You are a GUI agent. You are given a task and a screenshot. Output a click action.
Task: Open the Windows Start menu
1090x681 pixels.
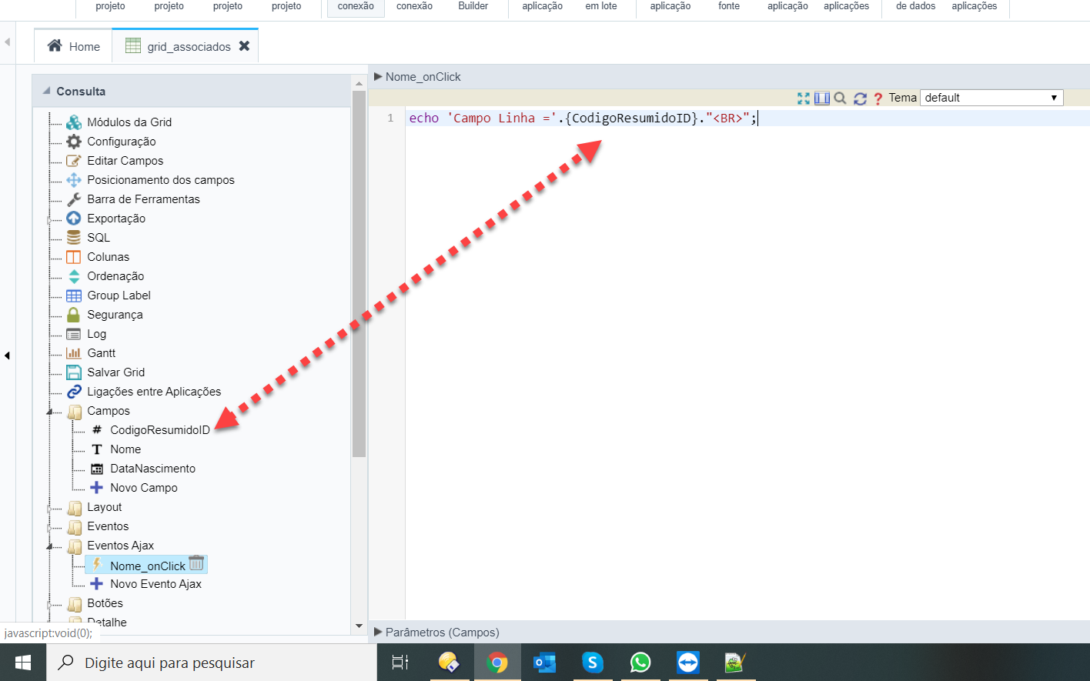pyautogui.click(x=23, y=663)
